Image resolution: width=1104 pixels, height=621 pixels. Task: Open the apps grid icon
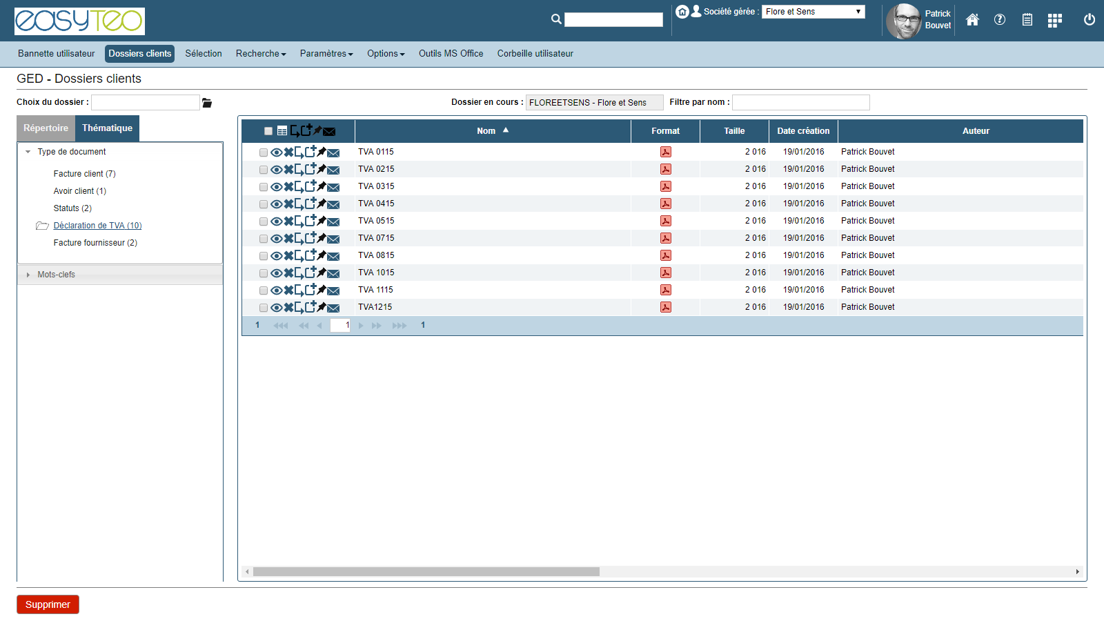pyautogui.click(x=1054, y=21)
